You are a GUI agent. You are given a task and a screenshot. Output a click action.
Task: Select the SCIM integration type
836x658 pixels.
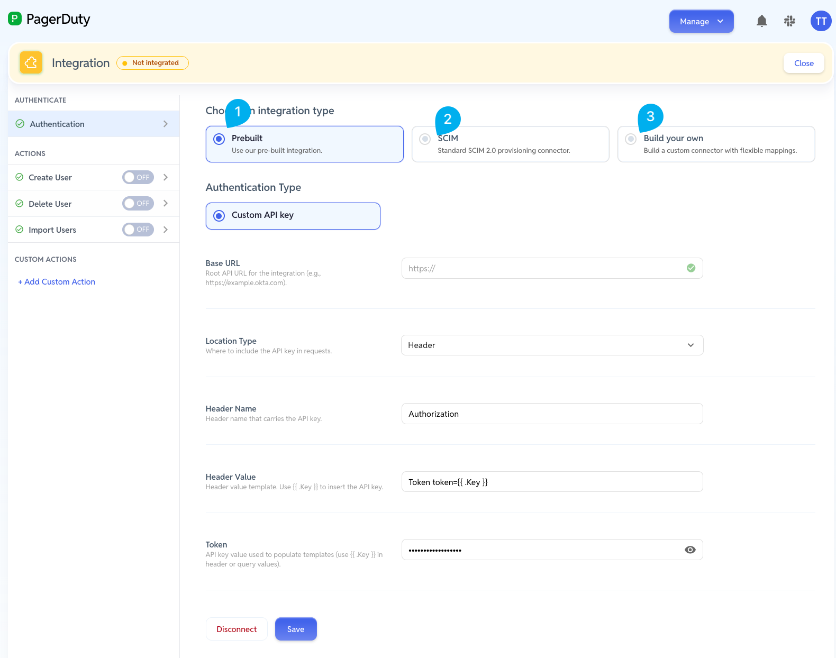click(x=510, y=144)
